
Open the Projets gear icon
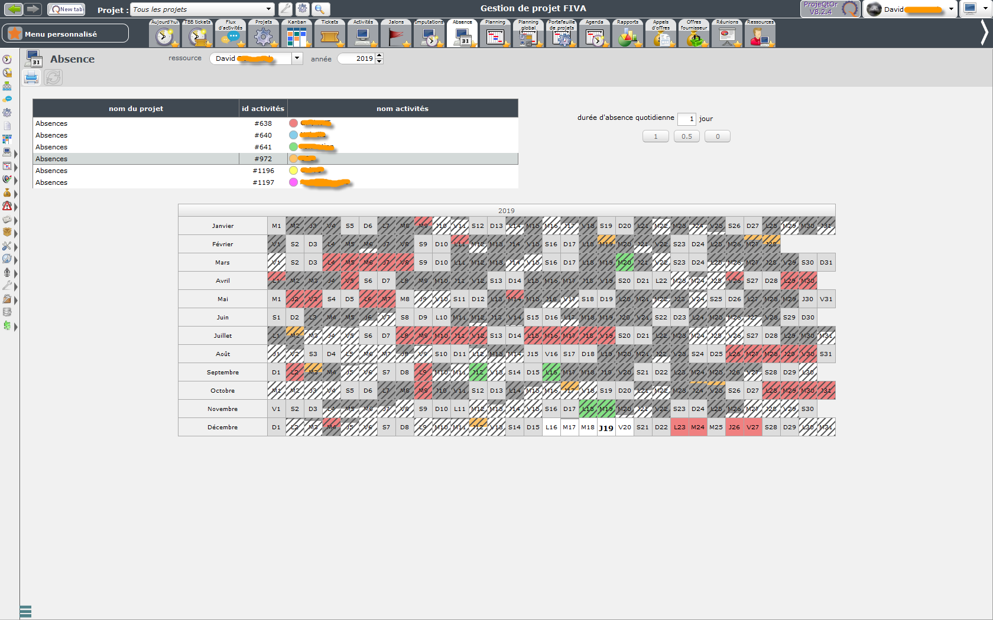264,37
